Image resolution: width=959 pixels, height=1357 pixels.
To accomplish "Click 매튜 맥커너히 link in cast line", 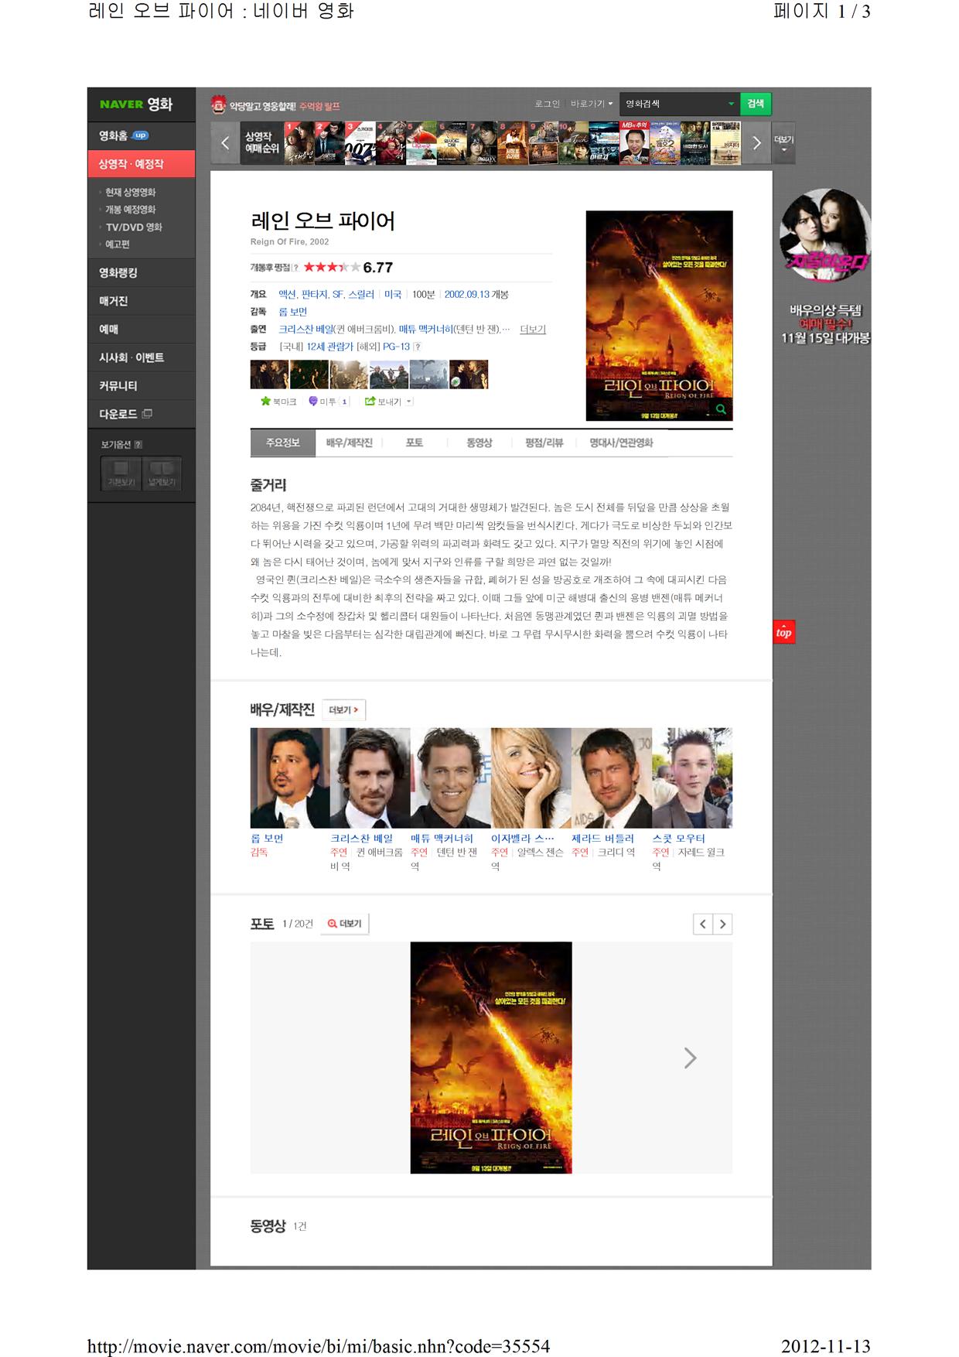I will pyautogui.click(x=425, y=330).
